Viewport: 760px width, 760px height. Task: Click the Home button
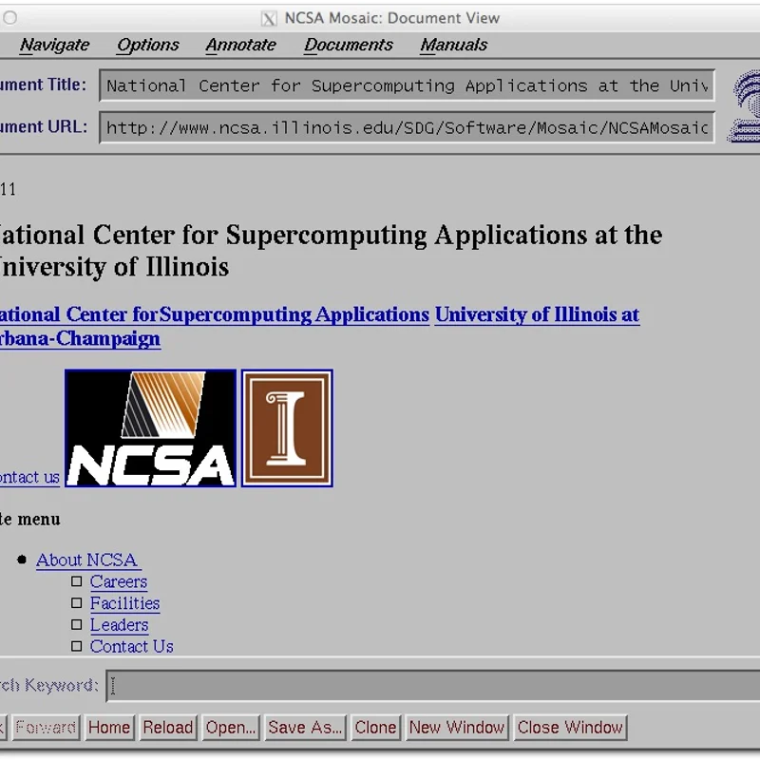tap(109, 727)
